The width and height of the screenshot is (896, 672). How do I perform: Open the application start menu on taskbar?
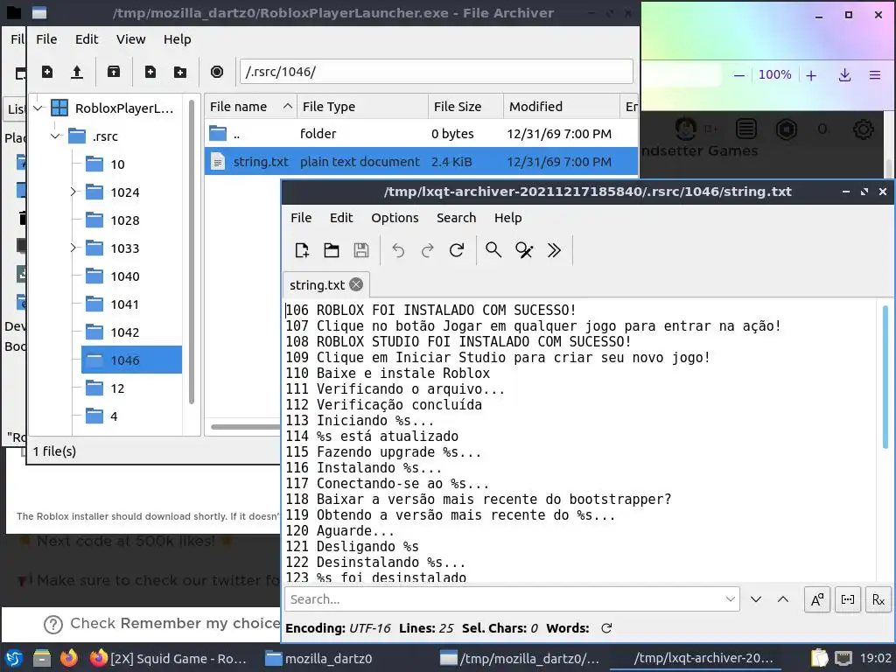14,658
